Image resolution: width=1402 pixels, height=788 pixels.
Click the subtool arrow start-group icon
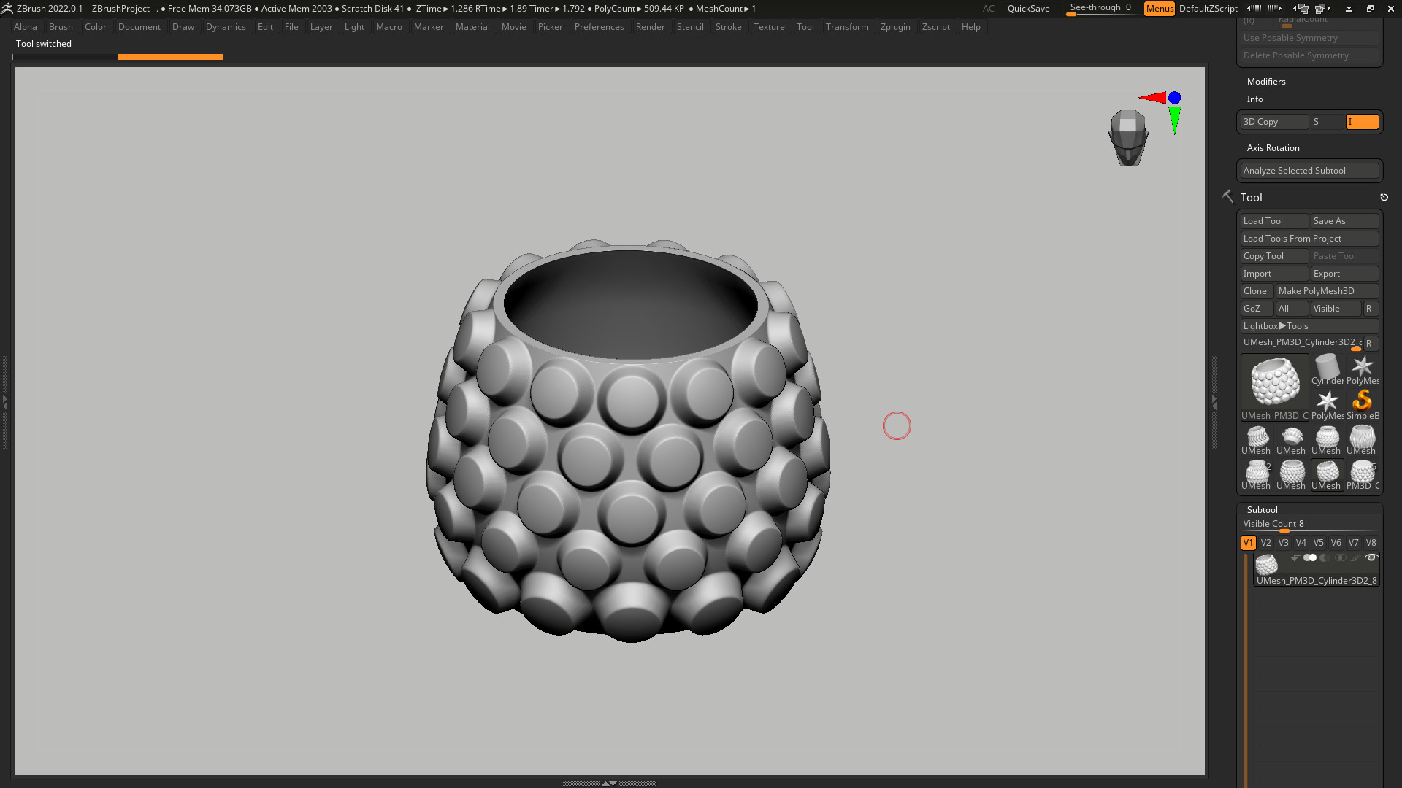(x=1295, y=558)
